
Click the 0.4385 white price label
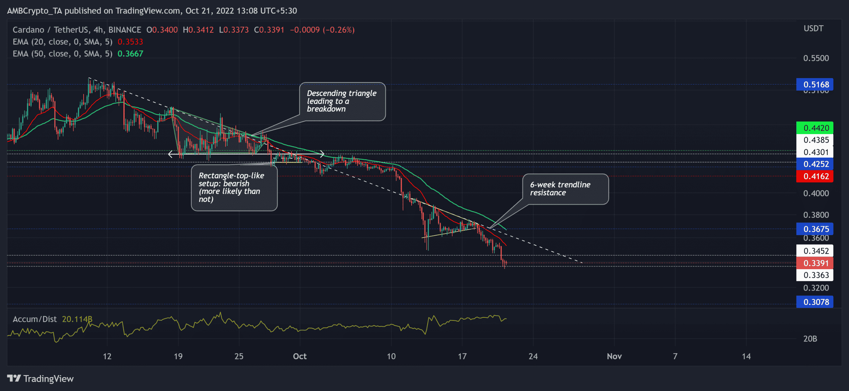[x=815, y=140]
